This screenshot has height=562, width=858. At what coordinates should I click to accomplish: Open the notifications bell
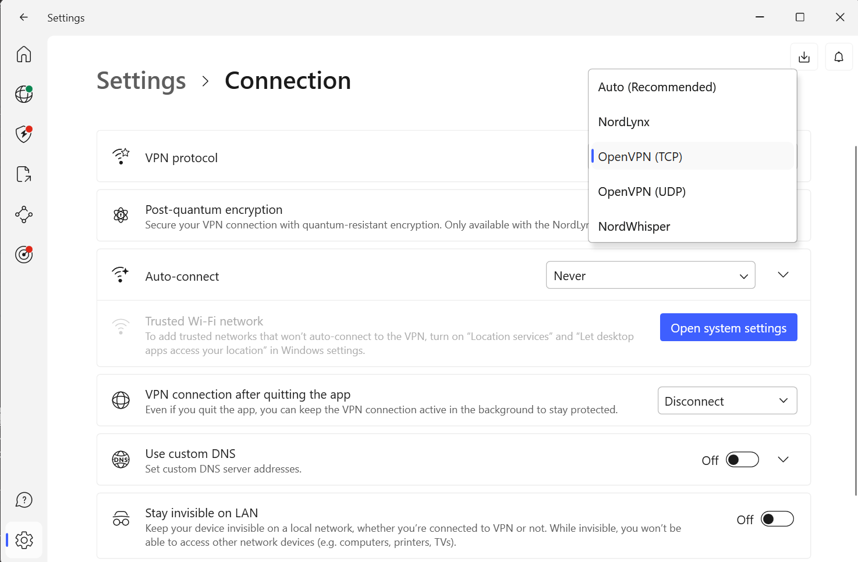(x=838, y=57)
